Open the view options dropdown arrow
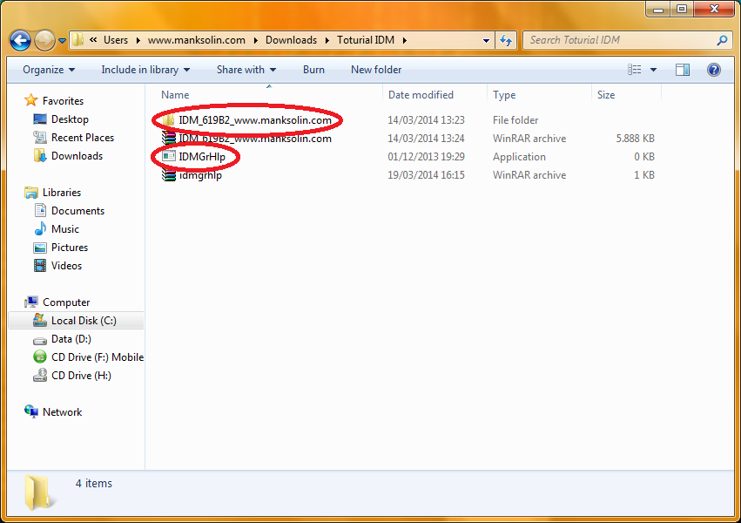The height and width of the screenshot is (523, 741). point(653,70)
